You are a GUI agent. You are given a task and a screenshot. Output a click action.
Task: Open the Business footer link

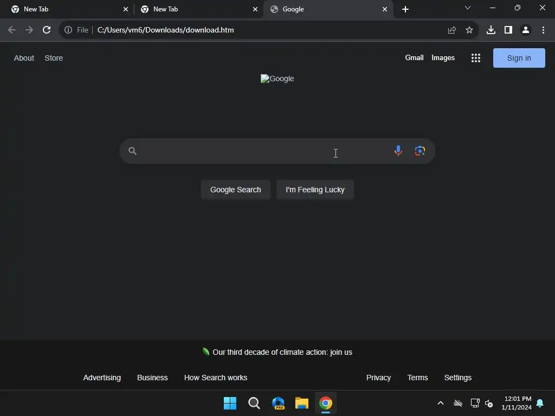click(152, 378)
